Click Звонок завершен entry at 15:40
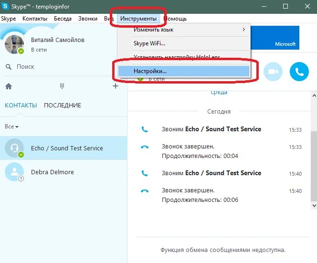This screenshot has width=317, height=263. point(188,190)
